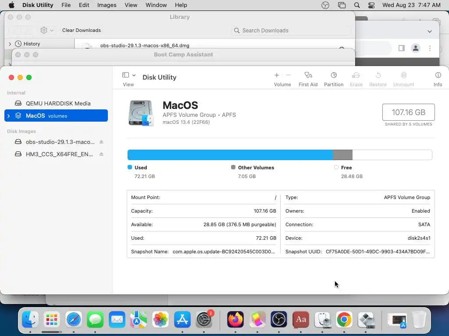
Task: Open the File menu
Action: pyautogui.click(x=66, y=5)
